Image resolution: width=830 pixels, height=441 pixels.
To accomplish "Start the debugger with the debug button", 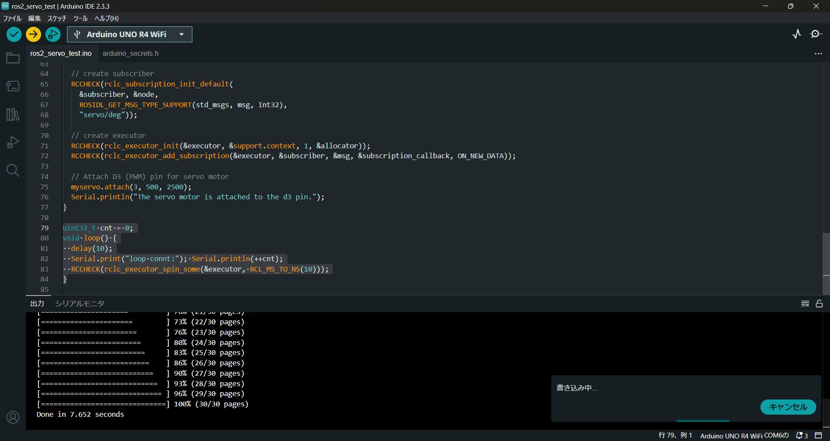I will (53, 35).
